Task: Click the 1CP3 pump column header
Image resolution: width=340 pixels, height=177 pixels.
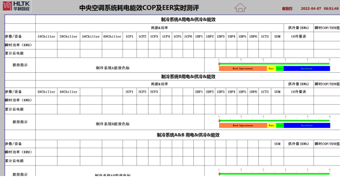Action: (154, 37)
